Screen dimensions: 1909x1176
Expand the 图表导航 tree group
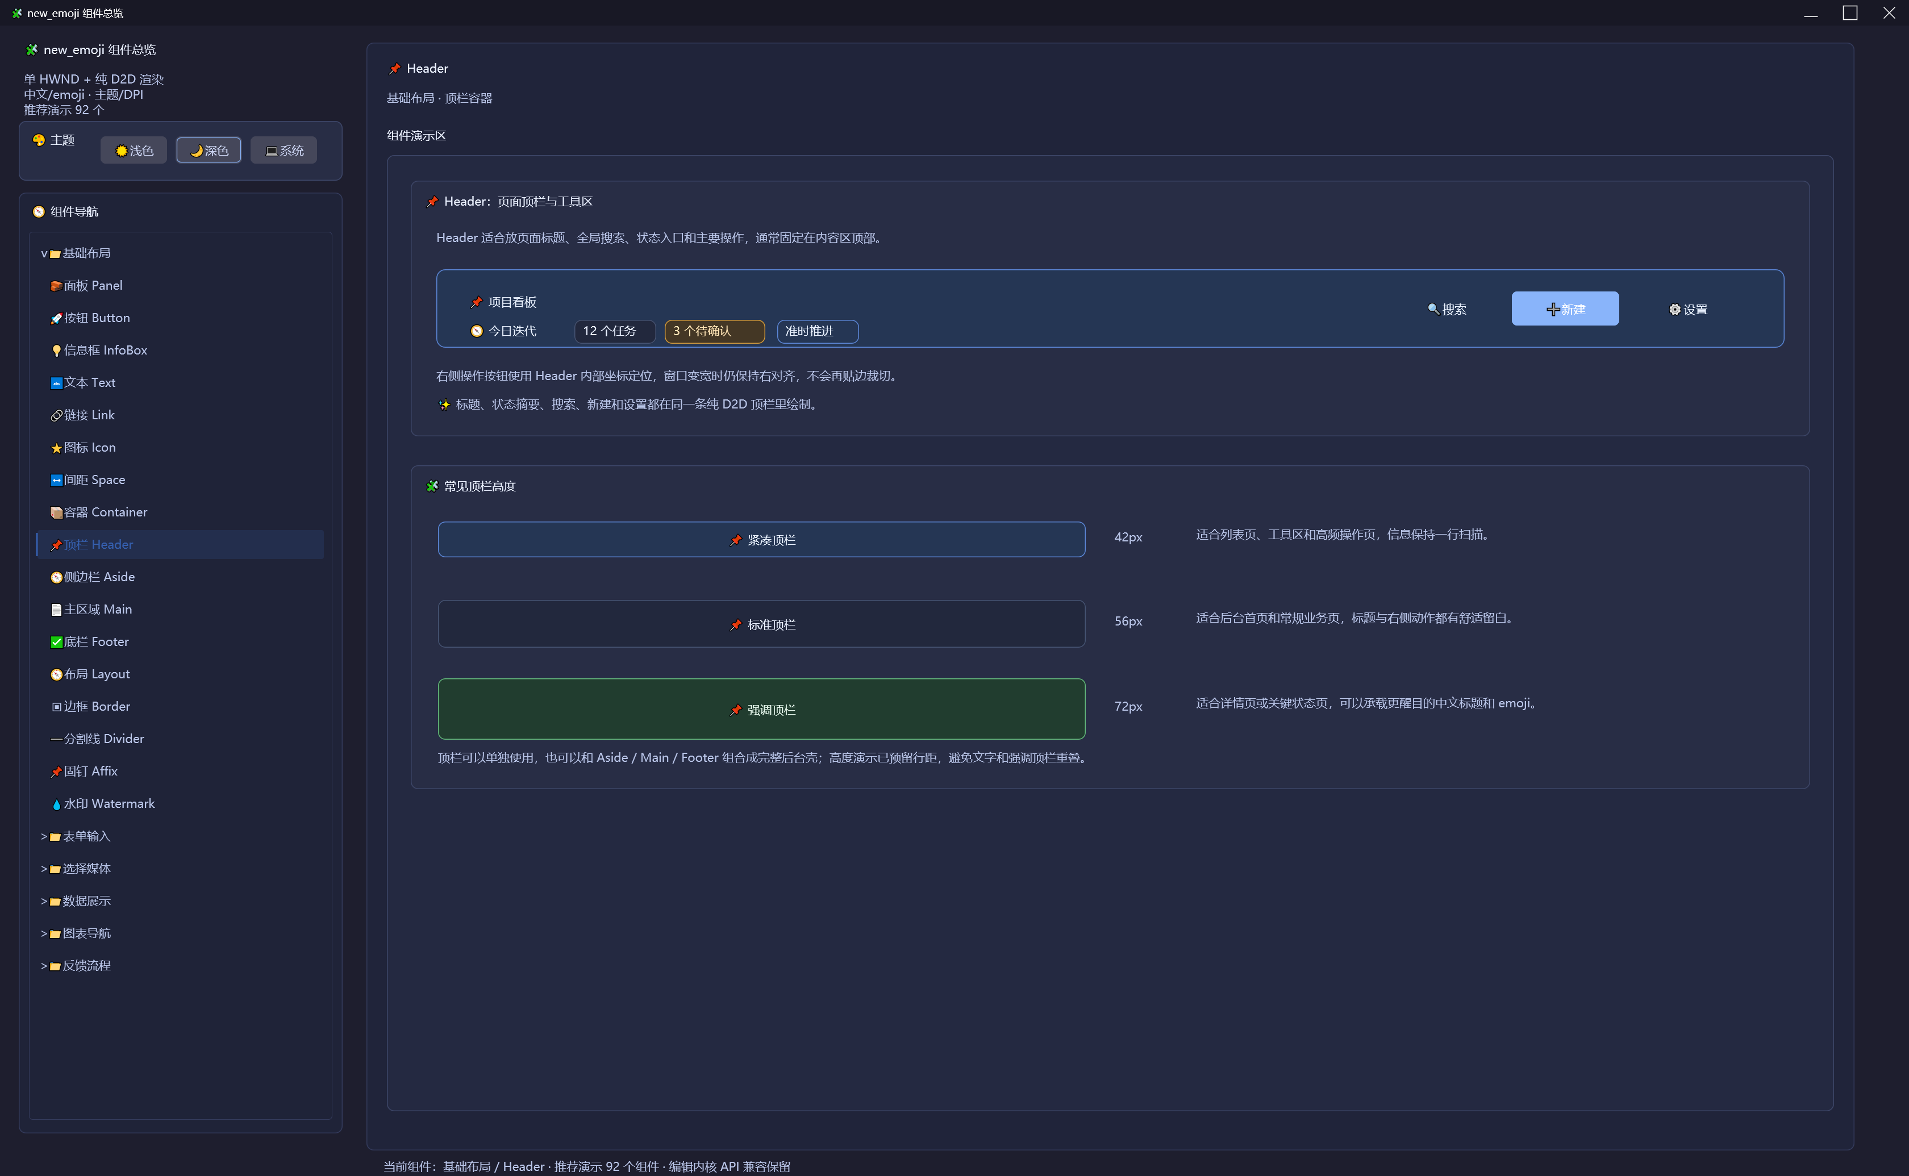pos(44,933)
